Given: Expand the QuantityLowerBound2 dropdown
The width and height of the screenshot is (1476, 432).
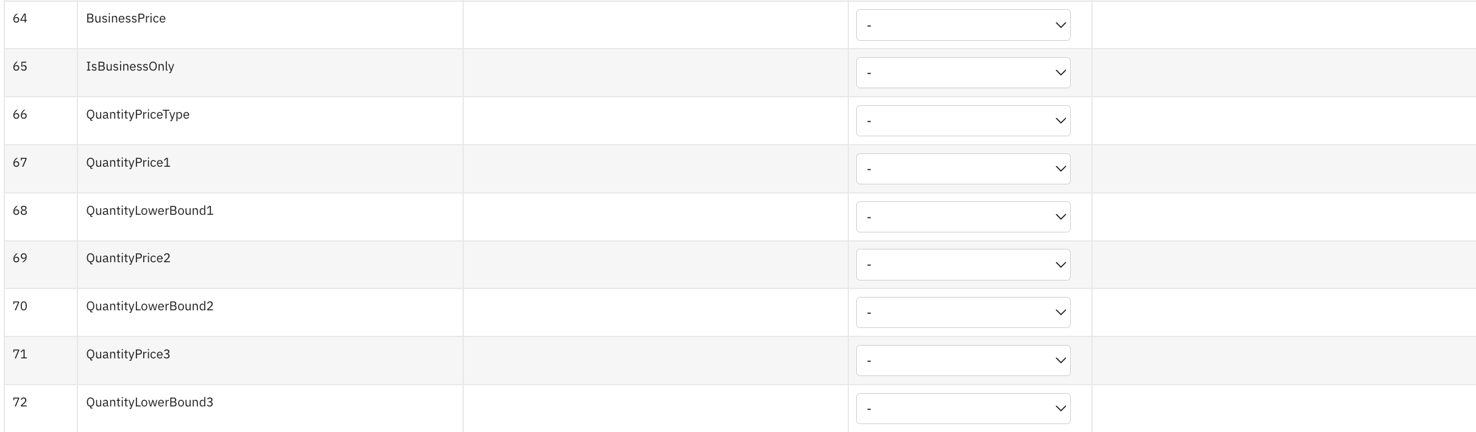Looking at the screenshot, I should [963, 313].
